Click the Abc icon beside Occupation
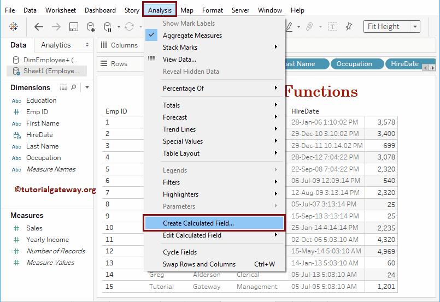 pos(16,158)
